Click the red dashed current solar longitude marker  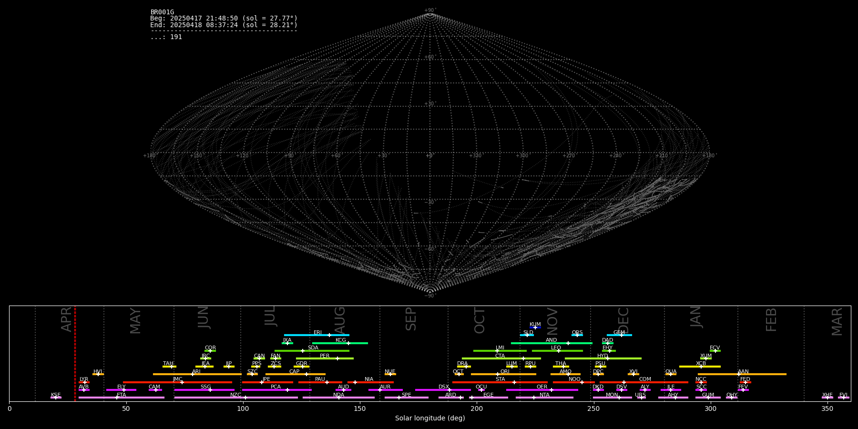tap(75, 353)
